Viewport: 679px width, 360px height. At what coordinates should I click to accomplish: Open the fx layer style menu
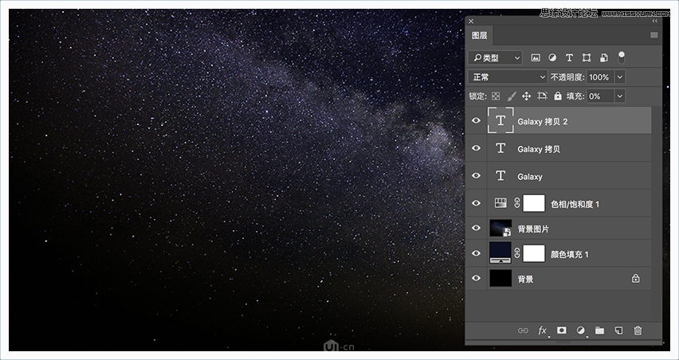click(x=542, y=331)
